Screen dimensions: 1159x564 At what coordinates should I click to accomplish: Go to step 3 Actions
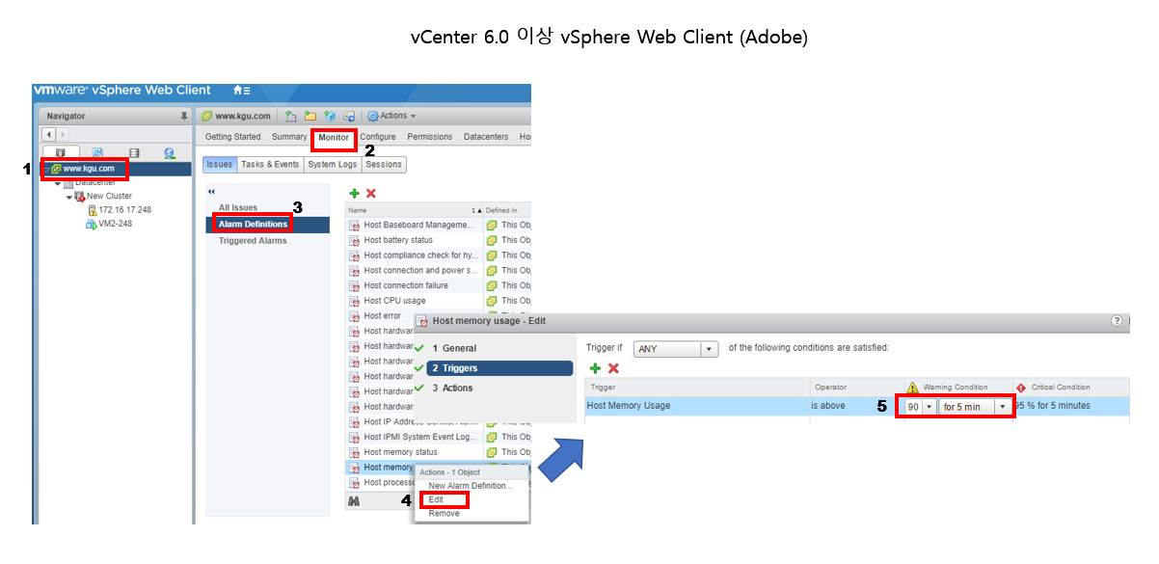(452, 389)
